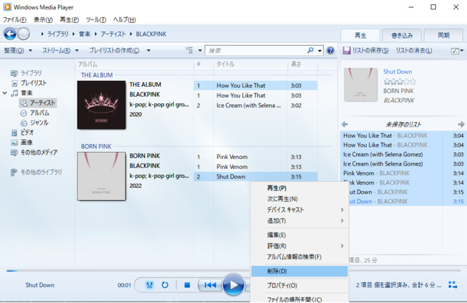467x303 pixels.
Task: Click the Forward navigation round button
Action: [24, 34]
